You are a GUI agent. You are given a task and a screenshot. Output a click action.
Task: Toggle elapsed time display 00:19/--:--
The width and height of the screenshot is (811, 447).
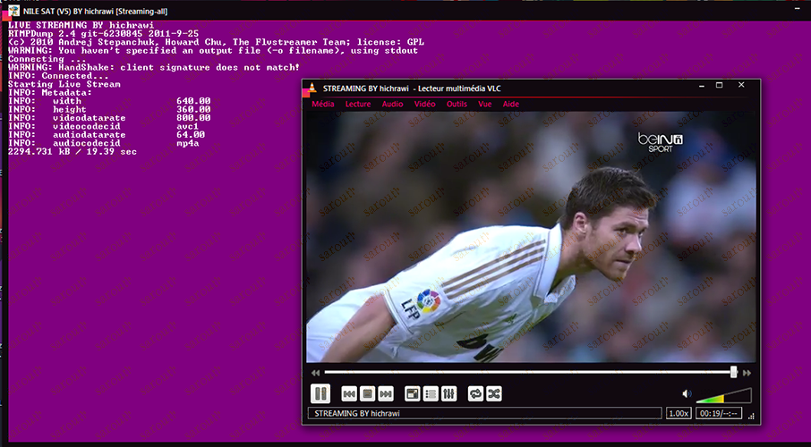[x=719, y=413]
